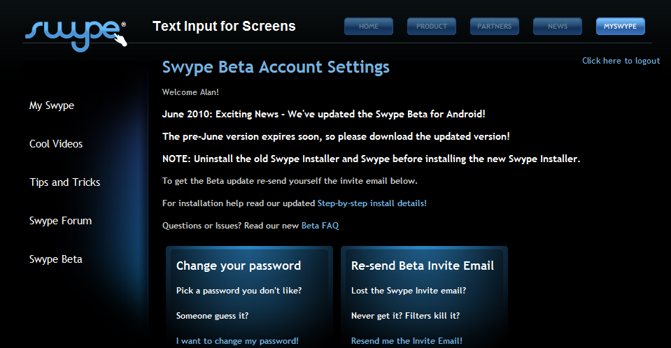This screenshot has width=671, height=348.
Task: Visit the Swype Forum sidebar link
Action: 60,221
